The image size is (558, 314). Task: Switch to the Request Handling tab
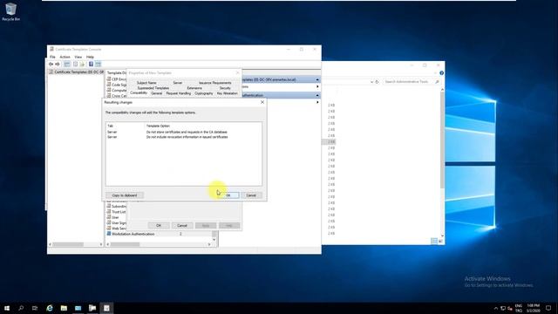(178, 93)
